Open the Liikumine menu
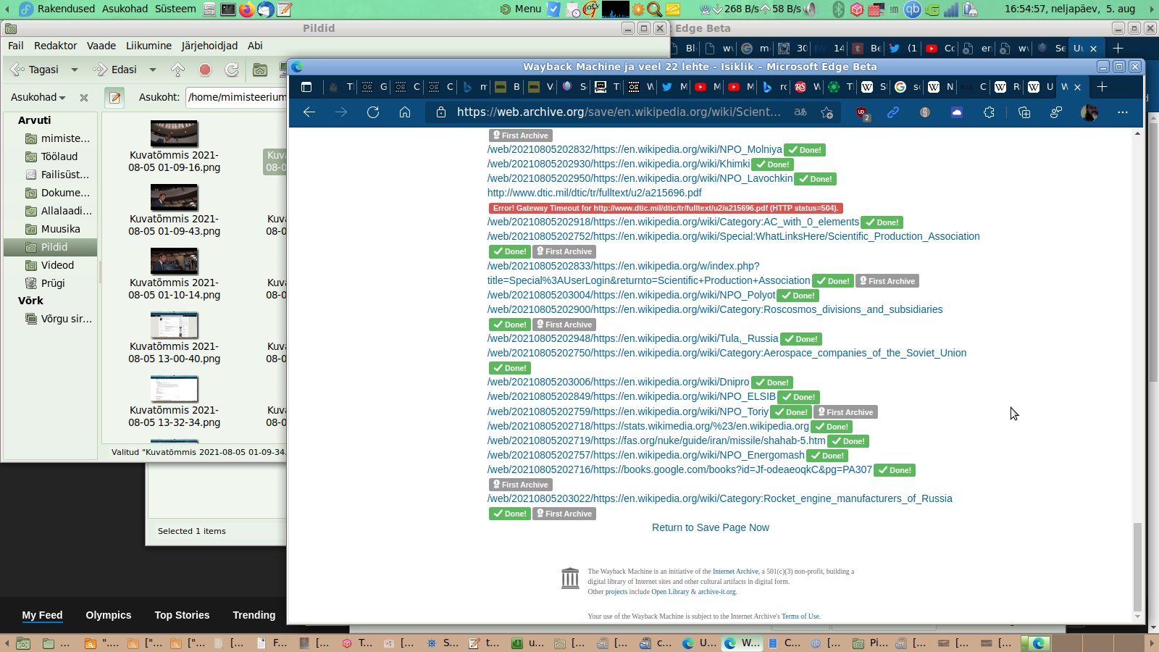This screenshot has width=1159, height=652. 148,46
